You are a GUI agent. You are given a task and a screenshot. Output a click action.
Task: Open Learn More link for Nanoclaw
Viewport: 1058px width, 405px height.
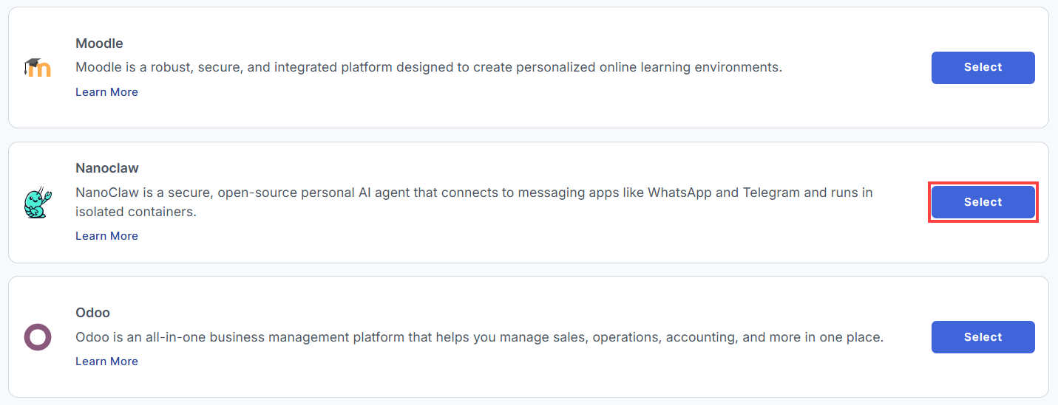(x=106, y=236)
